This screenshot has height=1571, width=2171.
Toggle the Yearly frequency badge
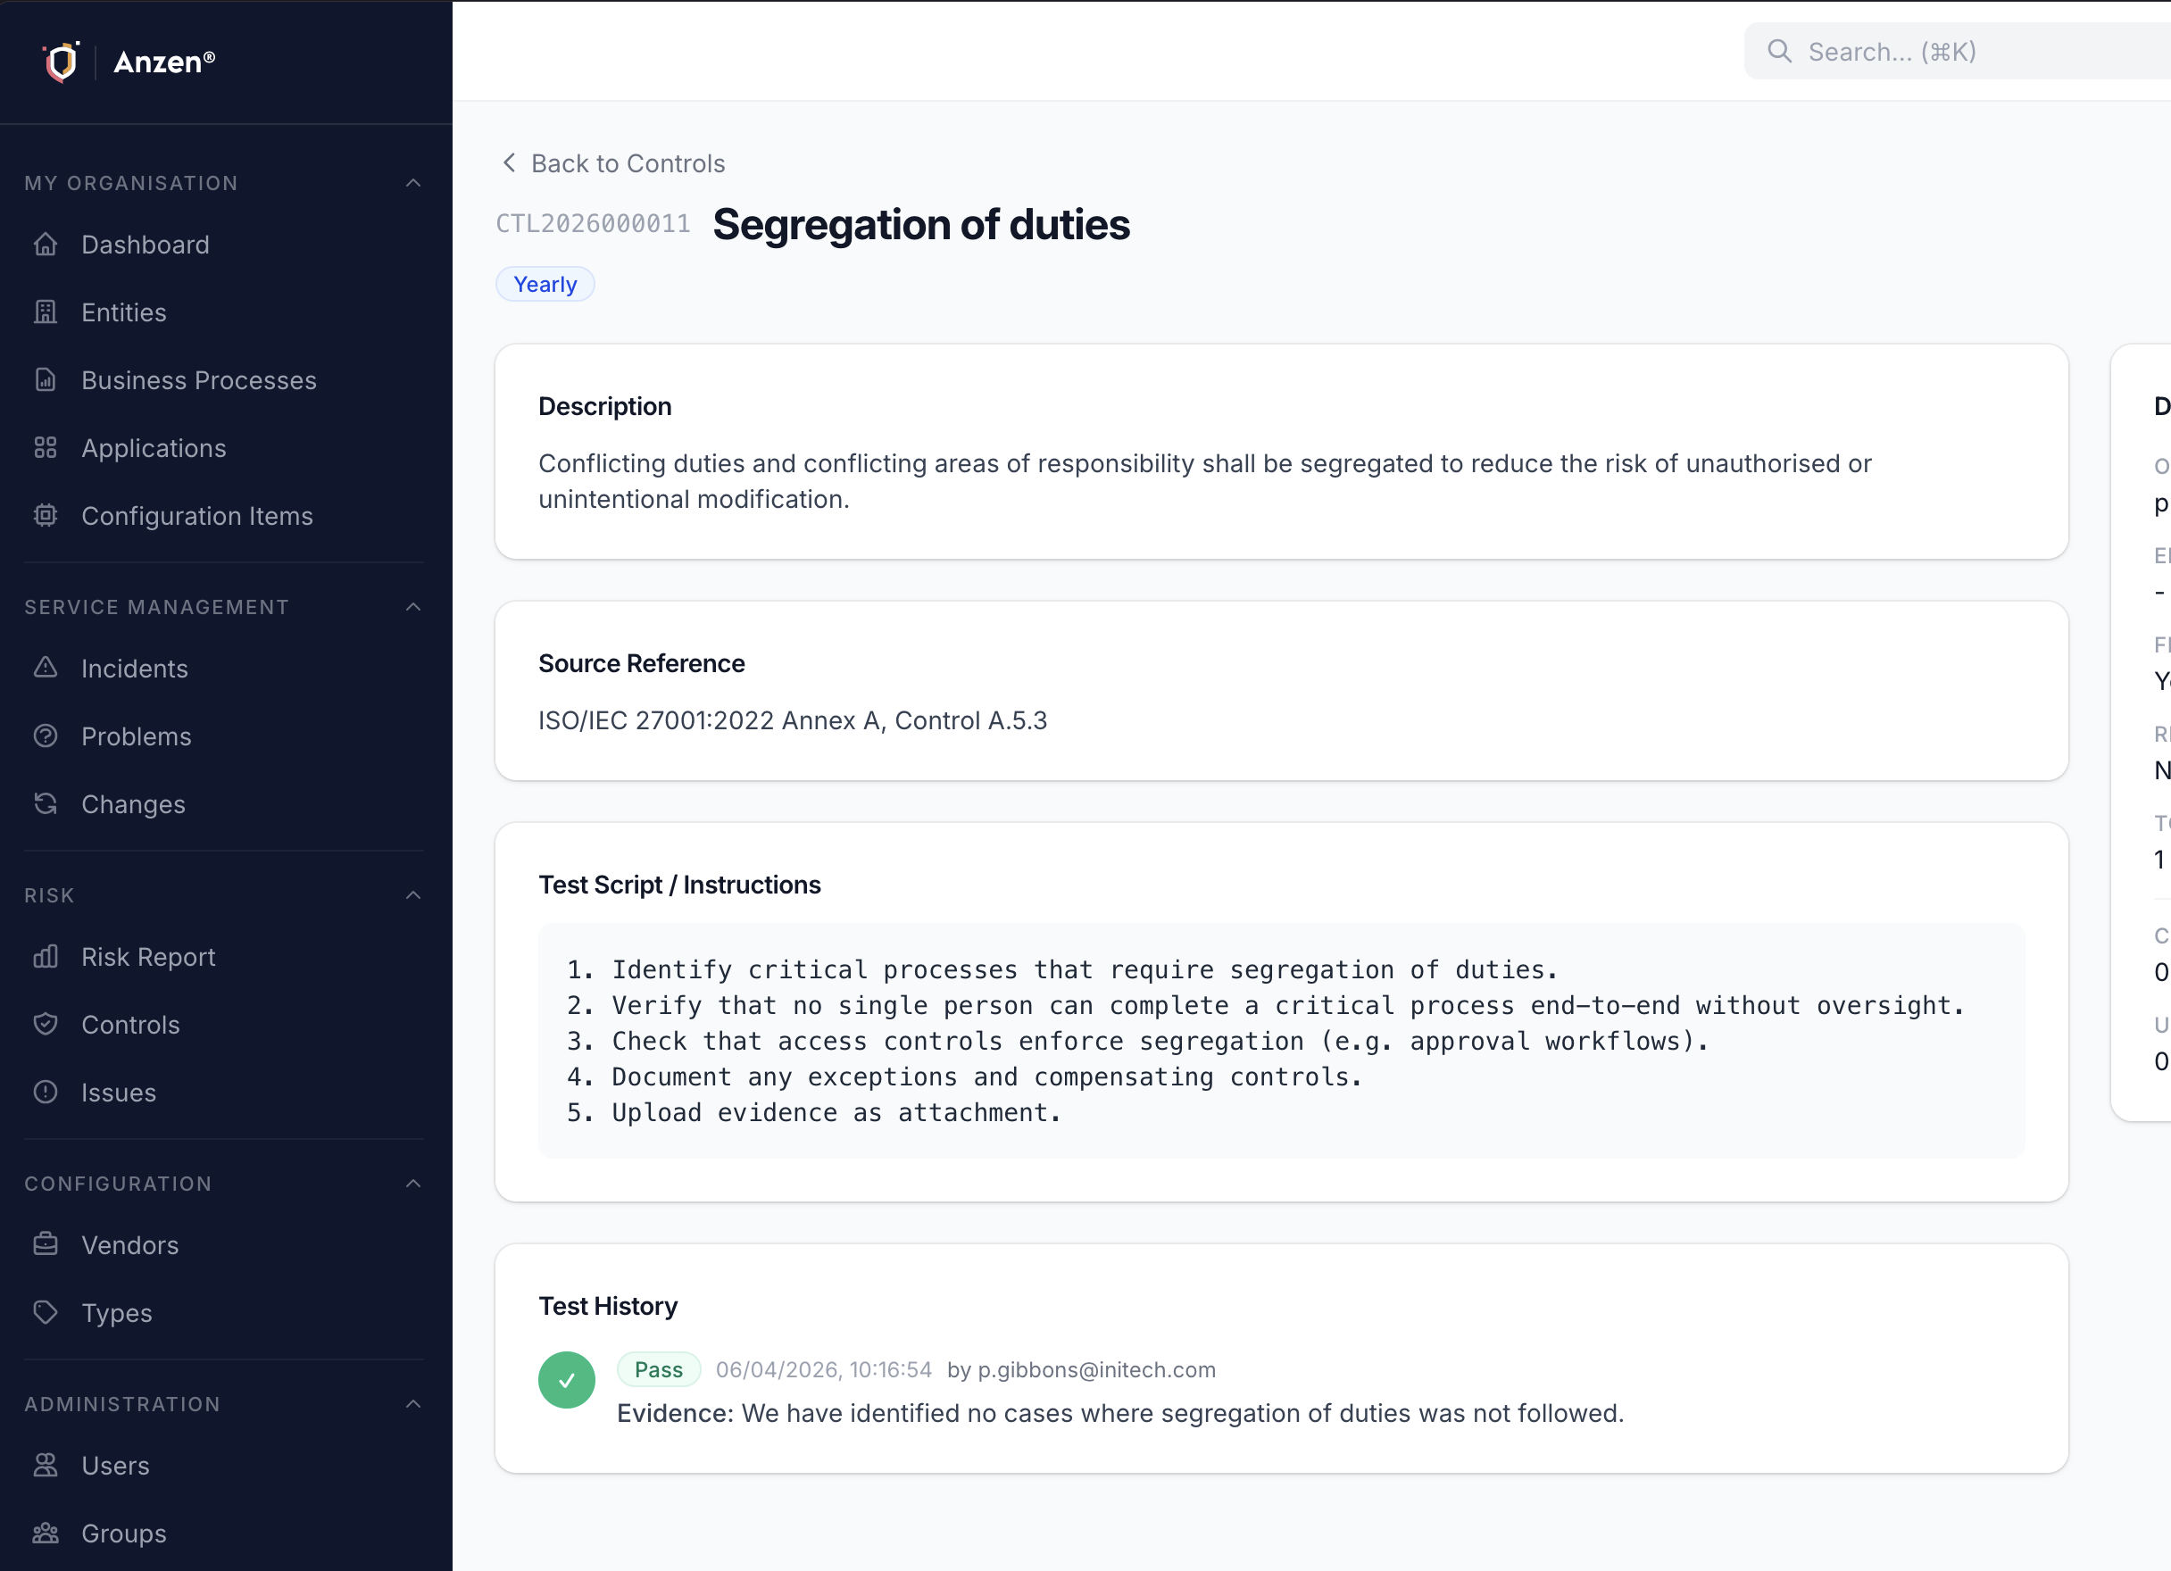click(x=545, y=283)
